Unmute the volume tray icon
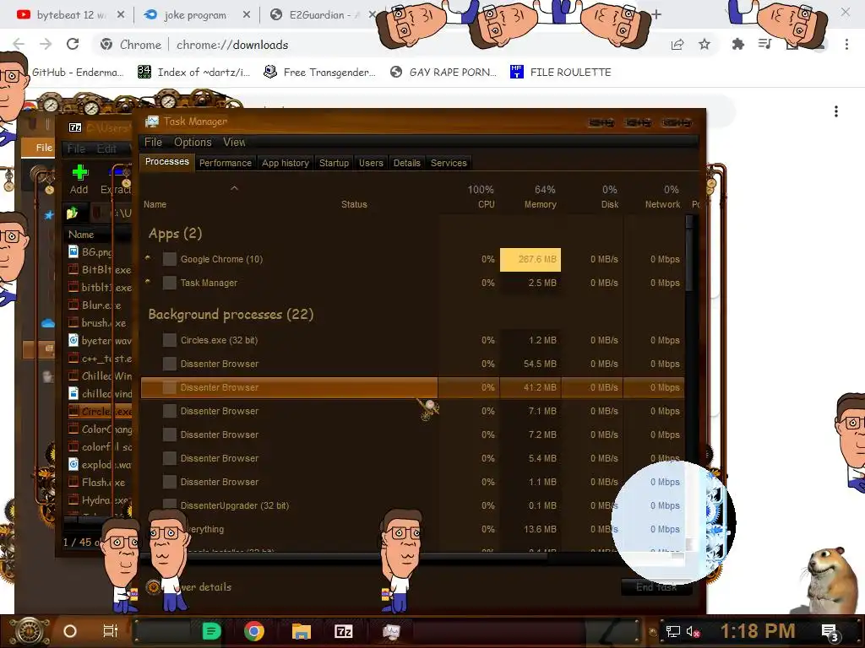 693,631
